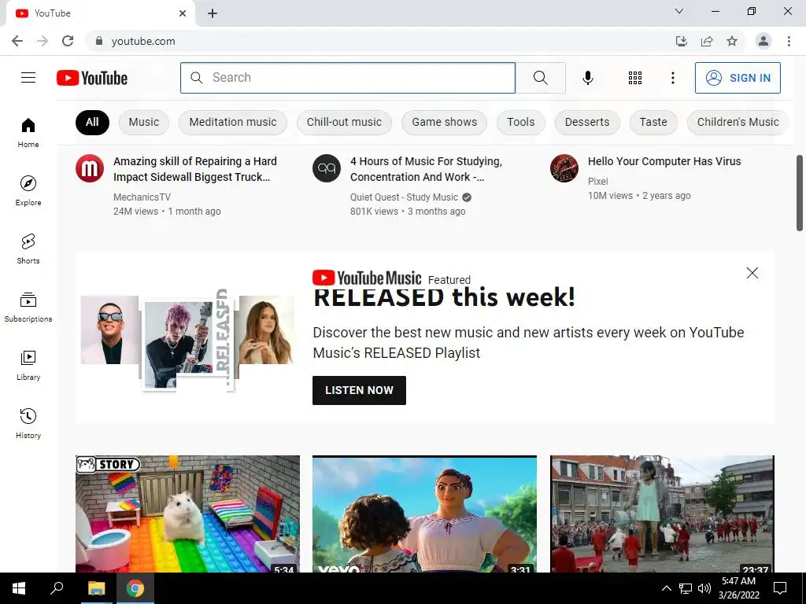This screenshot has width=806, height=604.
Task: Open Amazing skill of Repairing video title
Action: [195, 169]
